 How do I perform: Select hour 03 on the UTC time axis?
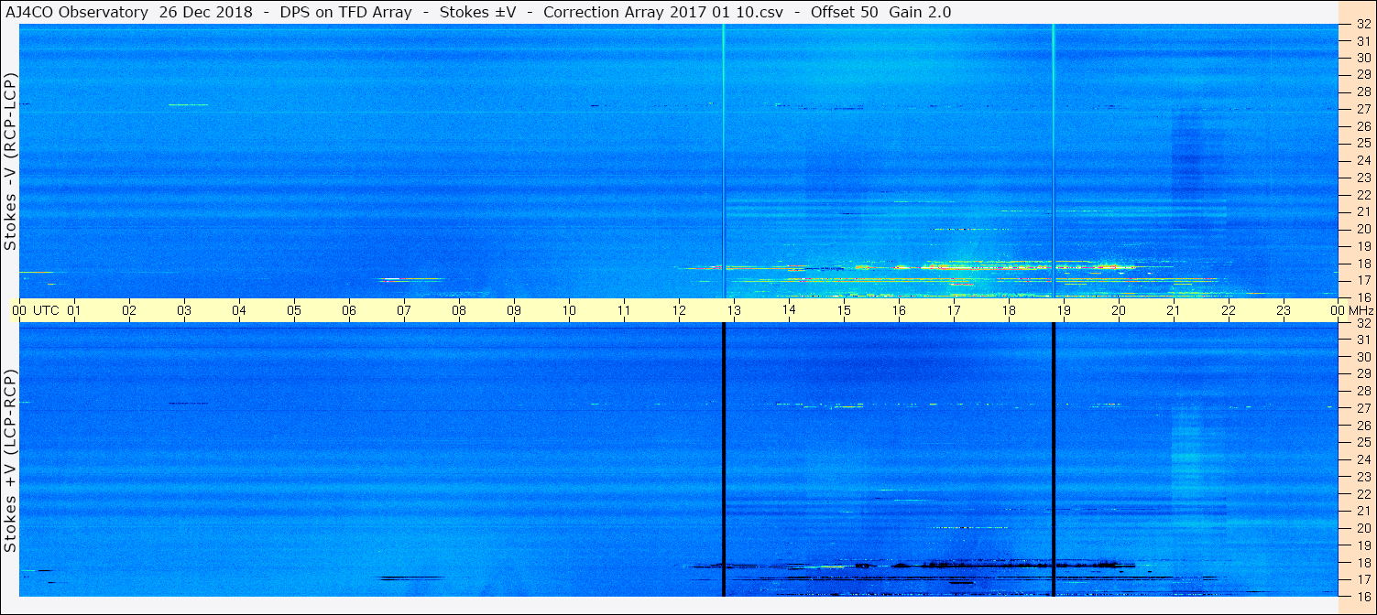click(184, 310)
